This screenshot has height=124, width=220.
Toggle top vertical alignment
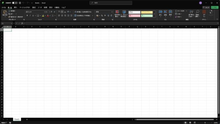point(59,12)
